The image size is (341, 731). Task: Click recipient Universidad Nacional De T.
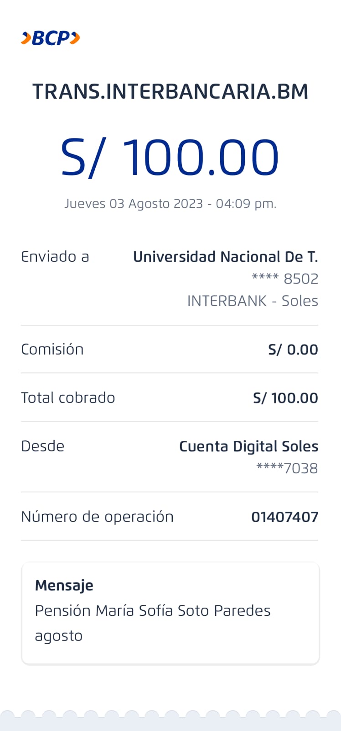225,257
